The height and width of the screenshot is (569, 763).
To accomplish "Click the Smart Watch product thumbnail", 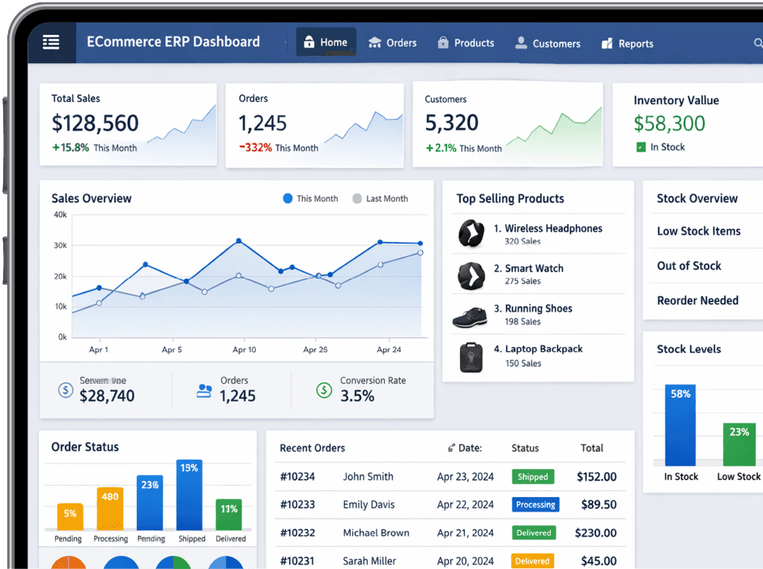I will click(x=471, y=276).
